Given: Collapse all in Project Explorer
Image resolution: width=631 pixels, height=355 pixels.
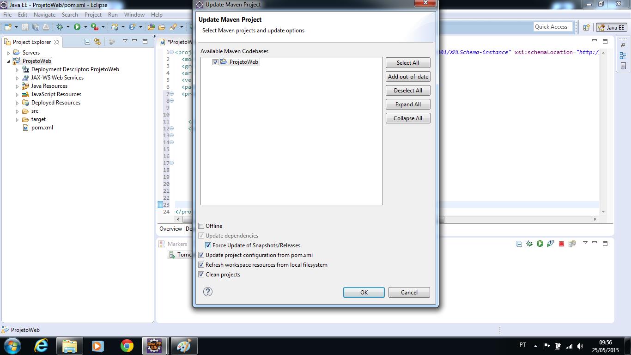Looking at the screenshot, I should (x=87, y=42).
